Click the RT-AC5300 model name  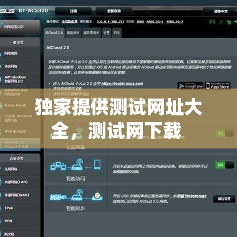click(33, 11)
